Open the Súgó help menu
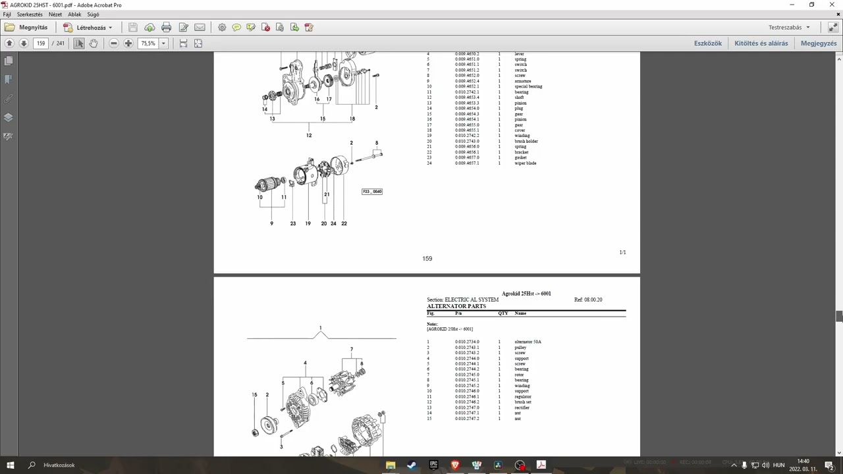This screenshot has width=843, height=474. click(x=93, y=14)
